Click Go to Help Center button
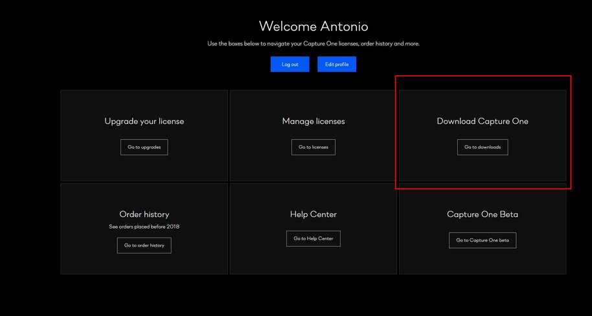Image resolution: width=592 pixels, height=316 pixels. click(313, 238)
